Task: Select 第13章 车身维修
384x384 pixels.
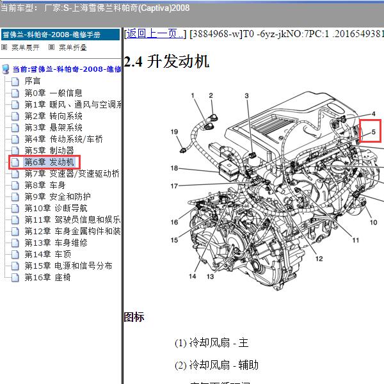Action: click(56, 243)
